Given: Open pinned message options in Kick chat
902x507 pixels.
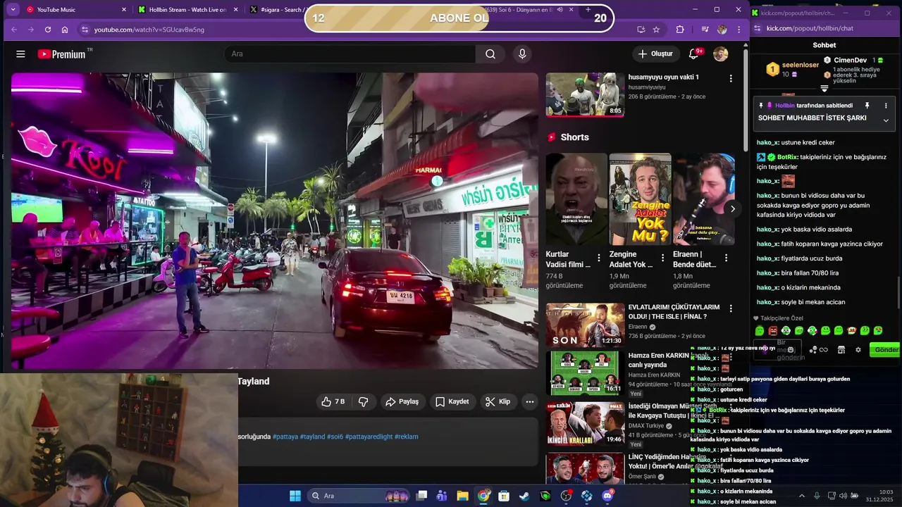Looking at the screenshot, I should (x=886, y=106).
